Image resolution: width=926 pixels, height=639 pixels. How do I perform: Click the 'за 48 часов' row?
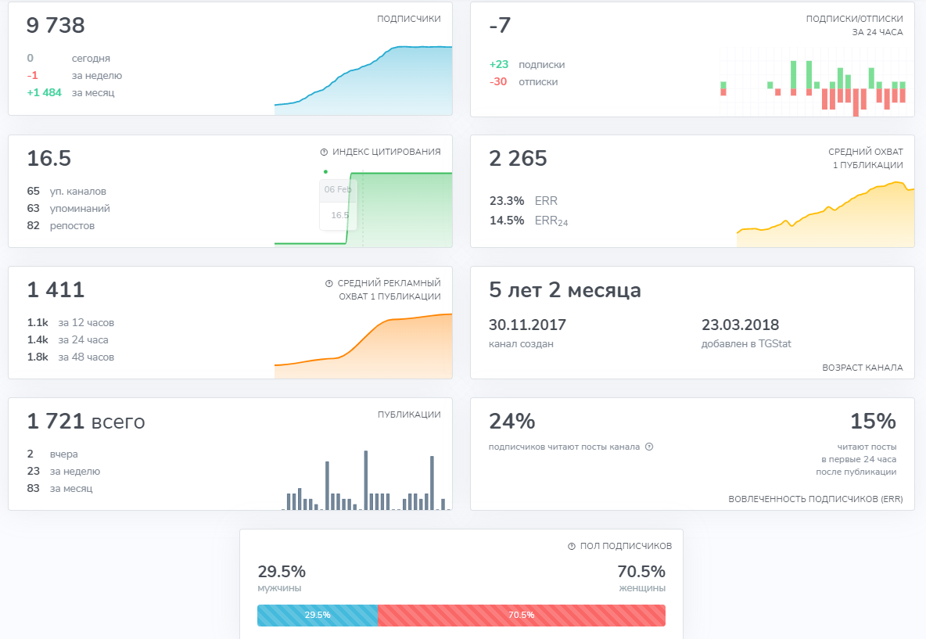[x=71, y=357]
